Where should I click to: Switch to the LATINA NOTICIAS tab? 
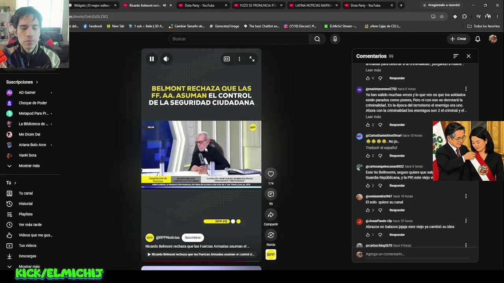pyautogui.click(x=312, y=6)
